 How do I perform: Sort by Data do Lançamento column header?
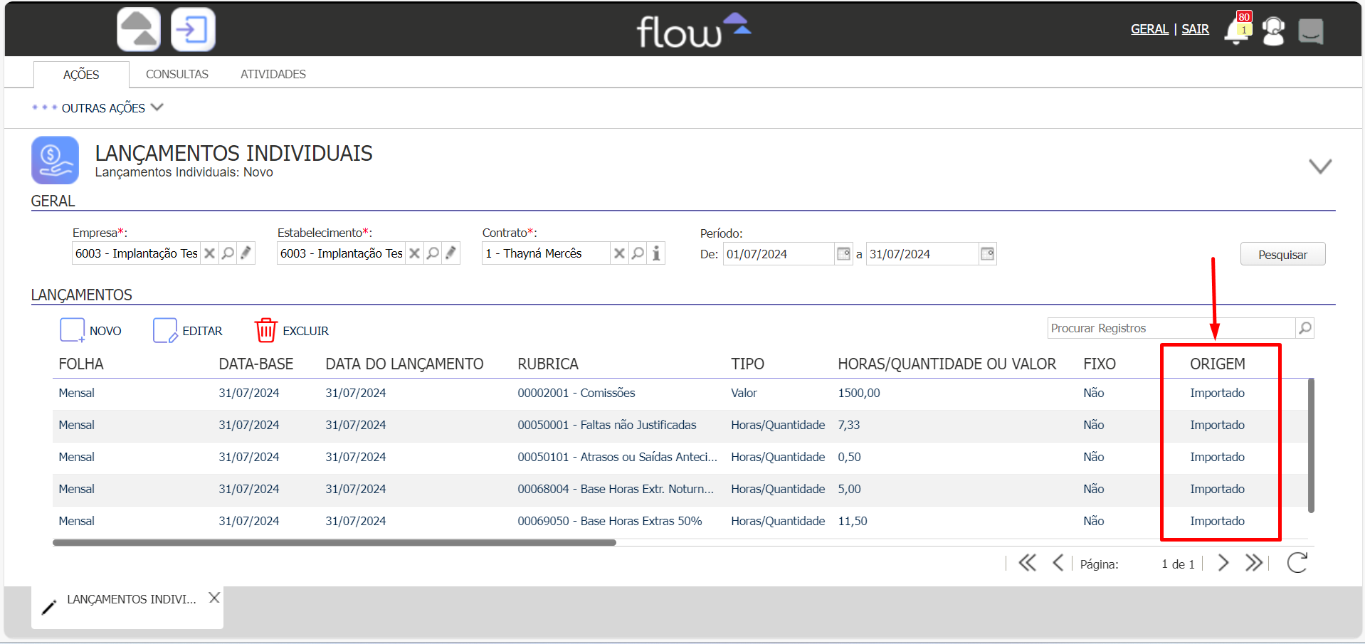pyautogui.click(x=404, y=364)
